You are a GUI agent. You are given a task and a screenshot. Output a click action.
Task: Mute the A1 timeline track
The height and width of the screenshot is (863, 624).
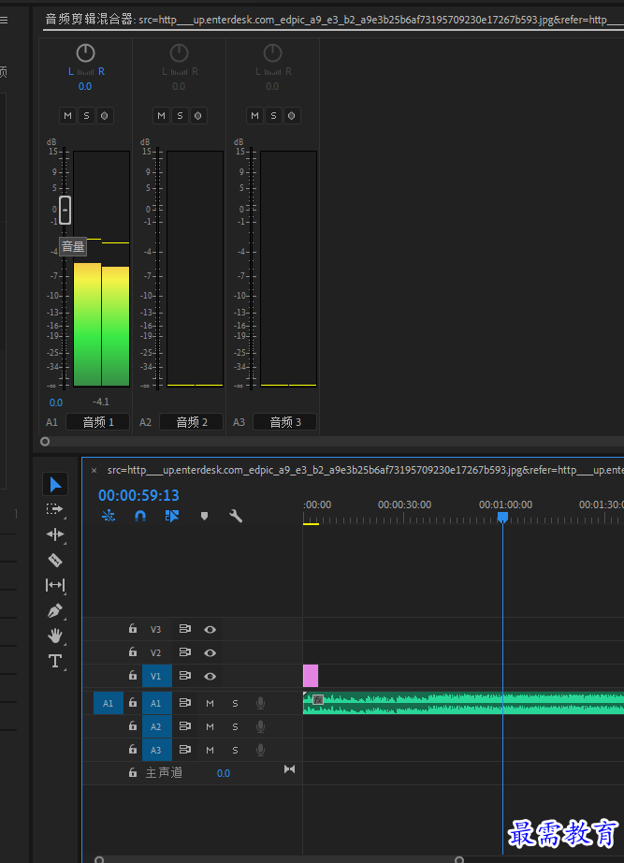210,703
